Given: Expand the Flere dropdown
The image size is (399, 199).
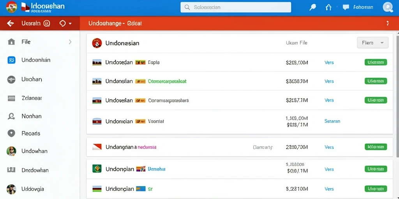Looking at the screenshot, I should 373,43.
